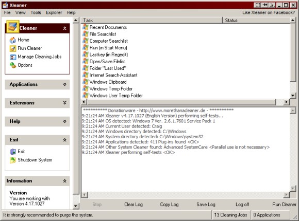Click the 13 Cleaning Jobs status entry
Image resolution: width=299 pixels, height=221 pixels.
click(x=231, y=215)
